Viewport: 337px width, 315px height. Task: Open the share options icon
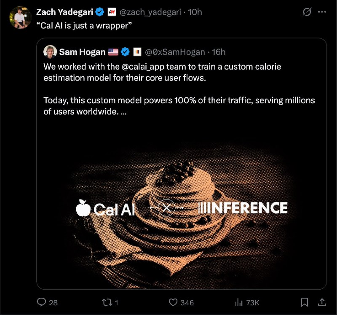coord(321,302)
